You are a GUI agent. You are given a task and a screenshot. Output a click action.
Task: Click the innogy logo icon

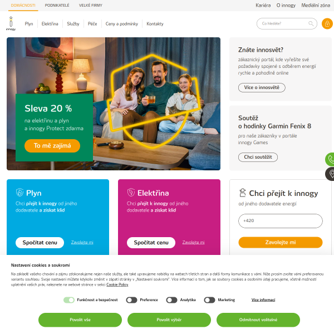pos(11,23)
